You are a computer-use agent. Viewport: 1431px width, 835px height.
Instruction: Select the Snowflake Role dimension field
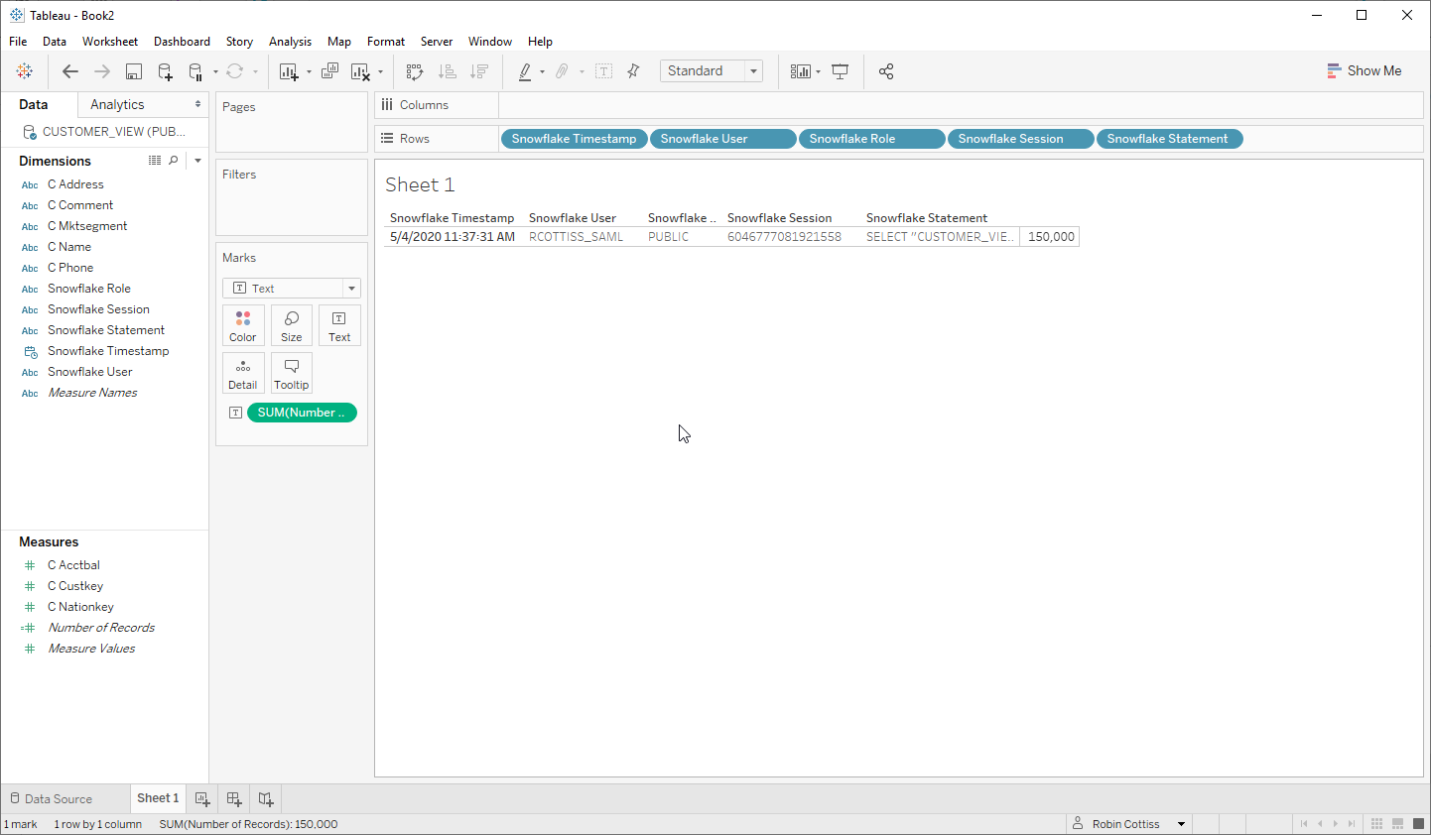click(89, 289)
